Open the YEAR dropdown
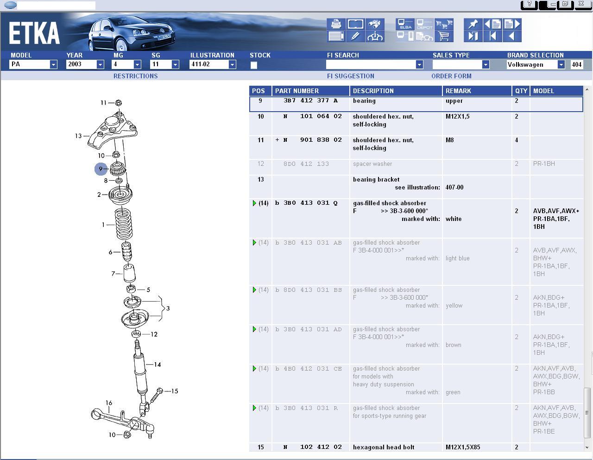This screenshot has width=593, height=460. [x=100, y=65]
